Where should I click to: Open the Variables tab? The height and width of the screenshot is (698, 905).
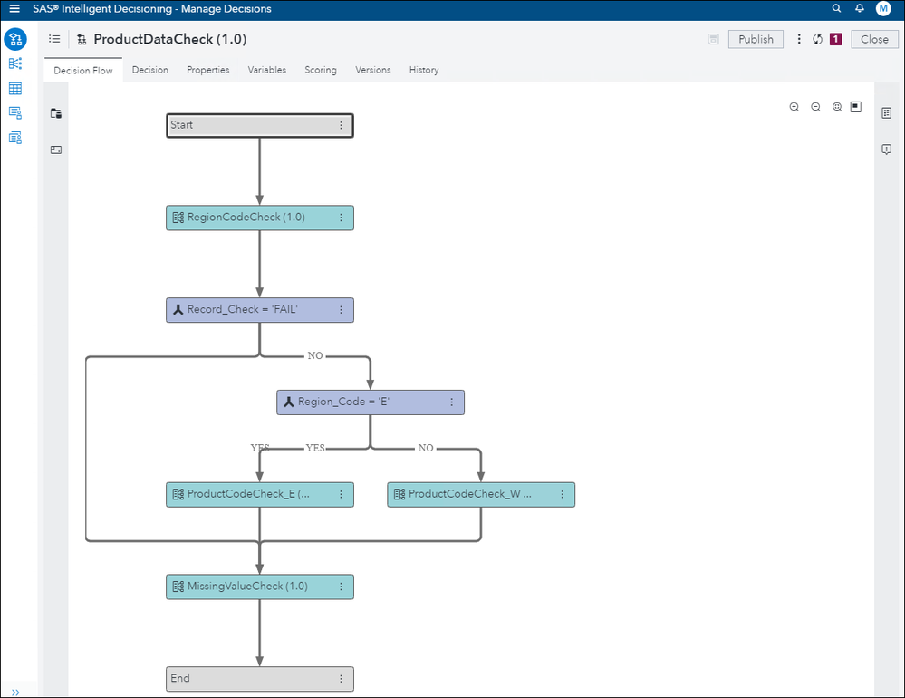pos(266,70)
